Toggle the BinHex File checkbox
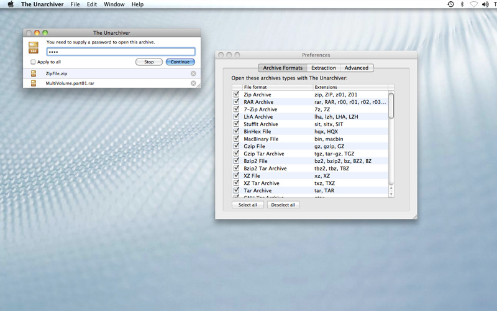The height and width of the screenshot is (311, 497). click(x=236, y=131)
